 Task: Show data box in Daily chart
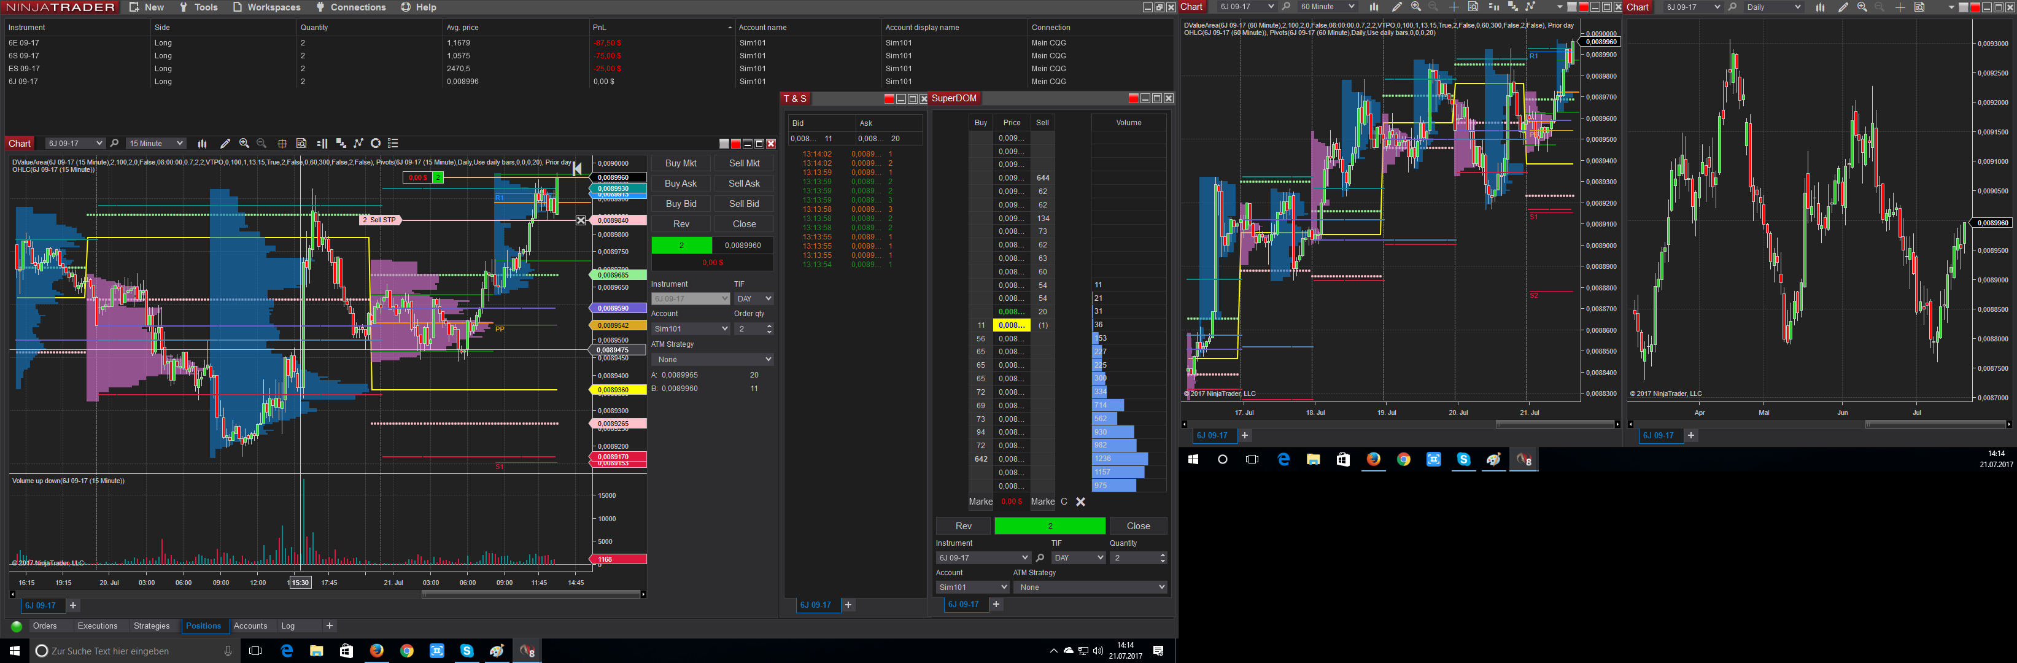coord(1919,7)
